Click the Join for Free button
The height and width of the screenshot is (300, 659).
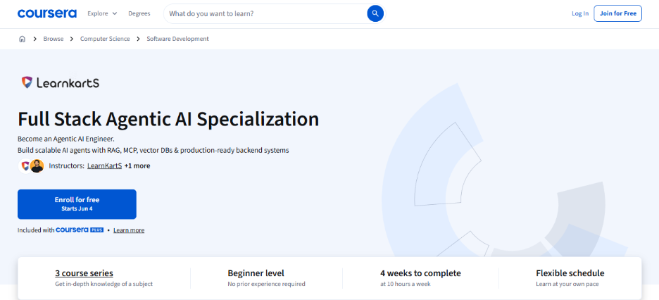[618, 13]
